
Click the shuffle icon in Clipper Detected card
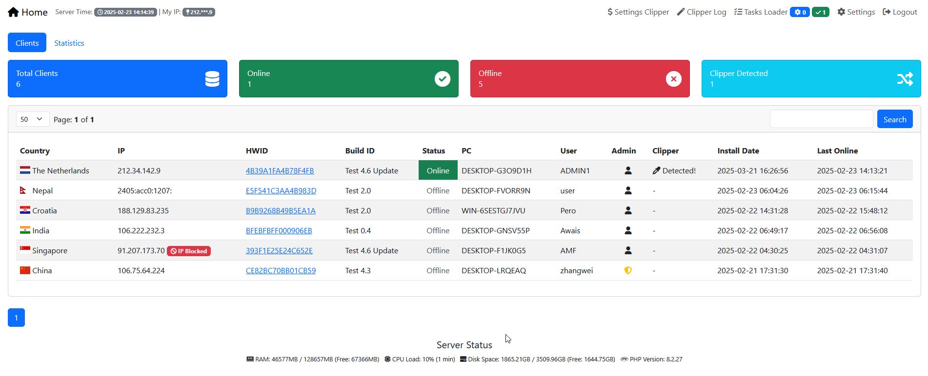click(x=905, y=79)
